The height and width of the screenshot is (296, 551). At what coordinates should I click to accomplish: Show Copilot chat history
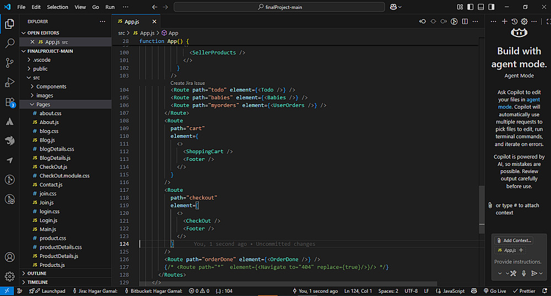click(514, 21)
